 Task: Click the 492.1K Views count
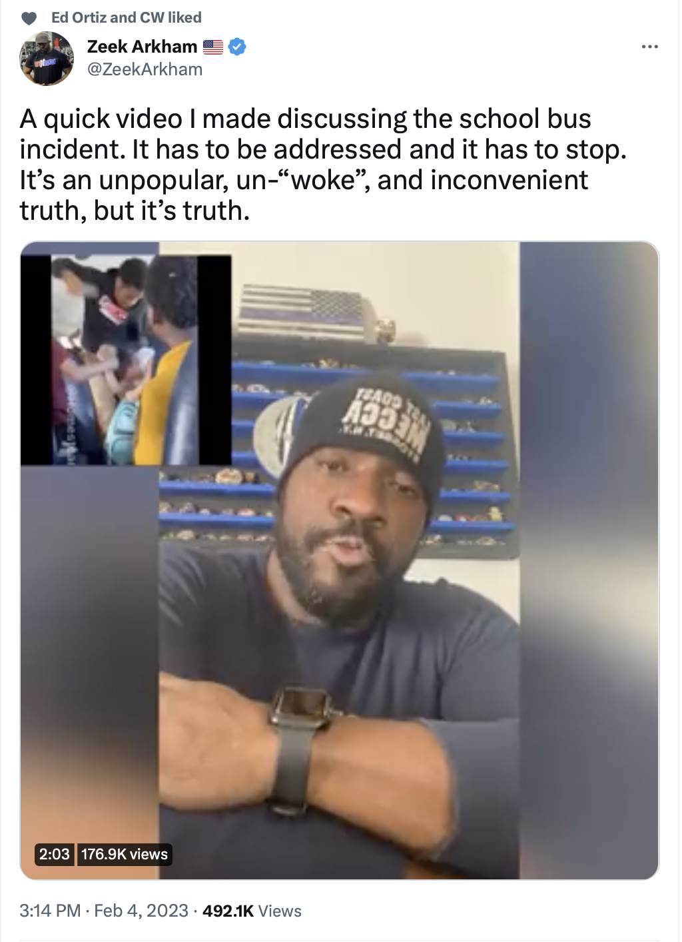tap(252, 911)
